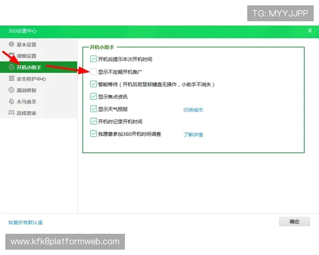Viewport: 319px width, 255px height.
Task: Confirm with the 确定 button
Action: point(295,222)
